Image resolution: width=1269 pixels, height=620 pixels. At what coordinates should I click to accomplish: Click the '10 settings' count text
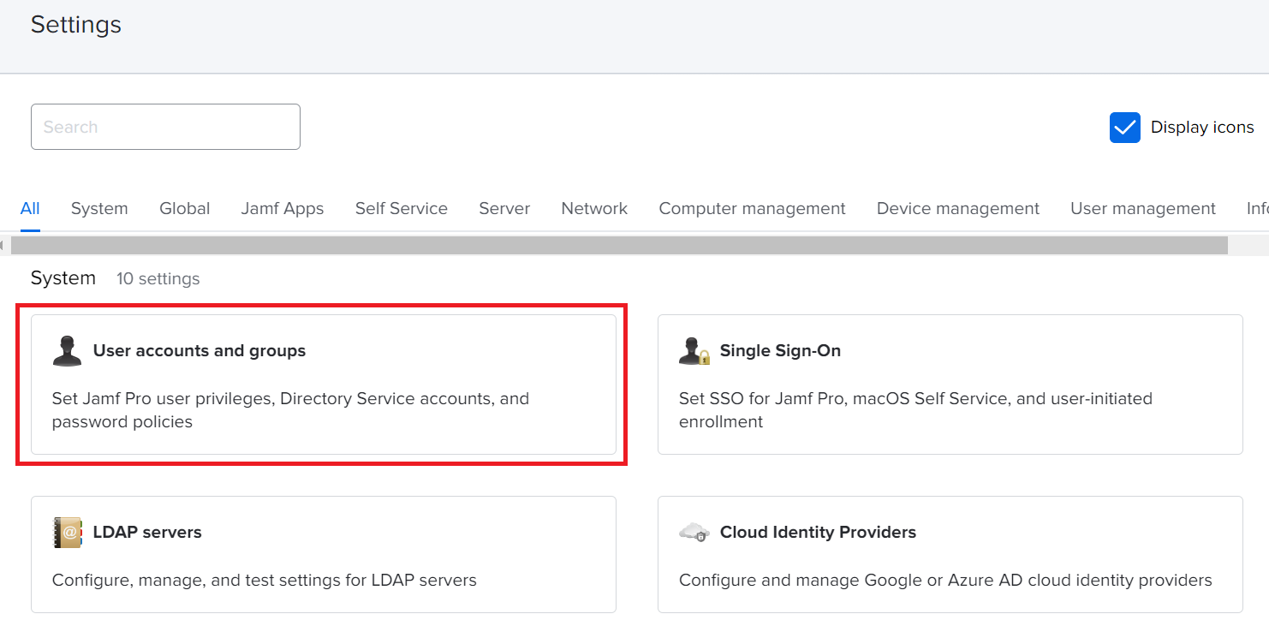pyautogui.click(x=158, y=279)
